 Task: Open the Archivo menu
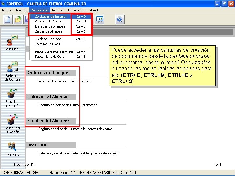7,10
